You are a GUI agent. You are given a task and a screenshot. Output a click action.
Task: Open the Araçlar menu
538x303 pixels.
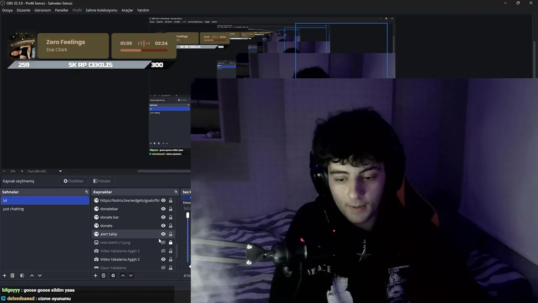coord(127,10)
